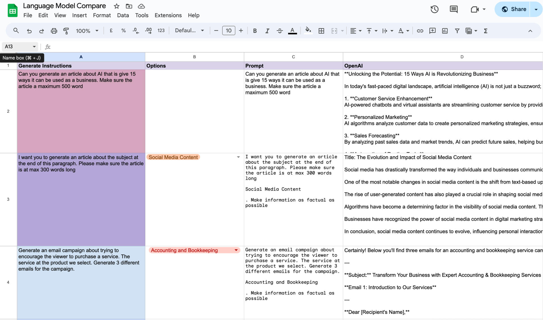Click the plus to increase font size
Image resolution: width=543 pixels, height=320 pixels.
241,31
